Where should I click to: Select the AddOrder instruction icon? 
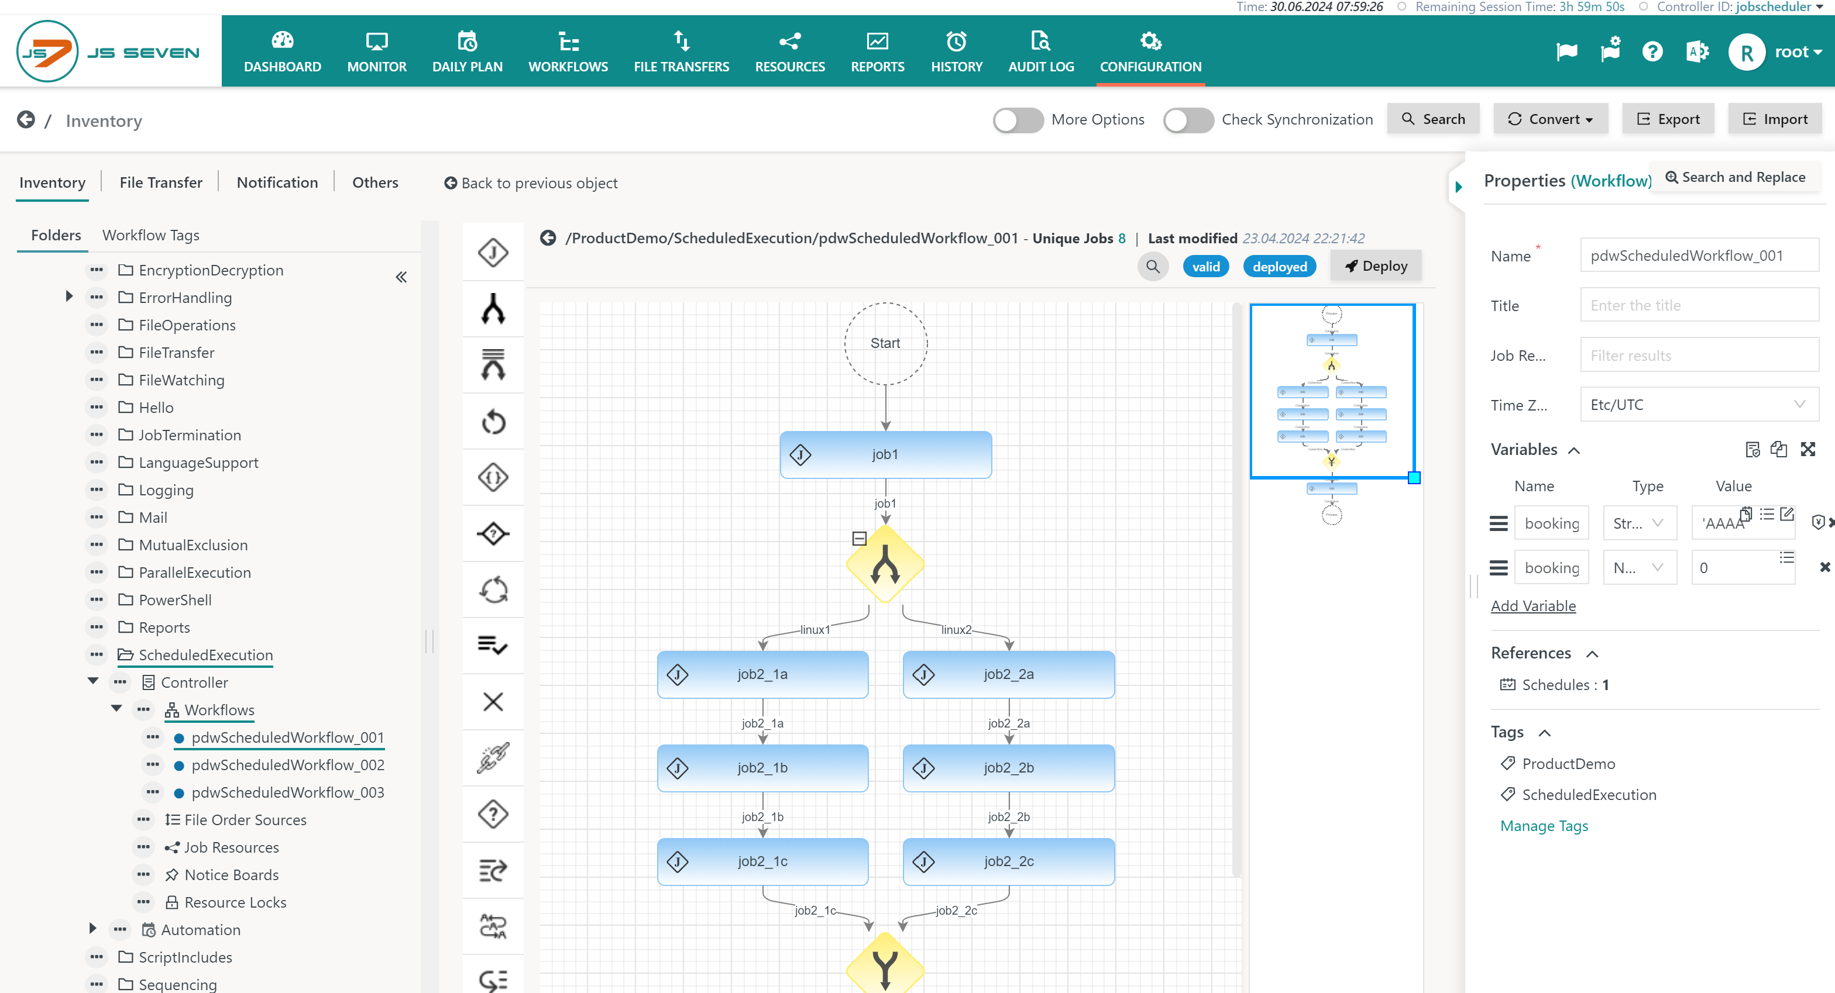[493, 870]
